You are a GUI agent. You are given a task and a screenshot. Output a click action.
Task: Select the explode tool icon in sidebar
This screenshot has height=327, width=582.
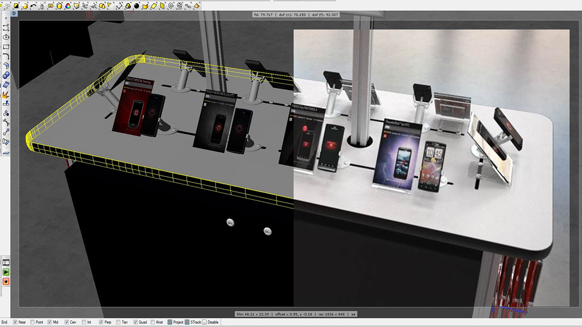point(6,94)
